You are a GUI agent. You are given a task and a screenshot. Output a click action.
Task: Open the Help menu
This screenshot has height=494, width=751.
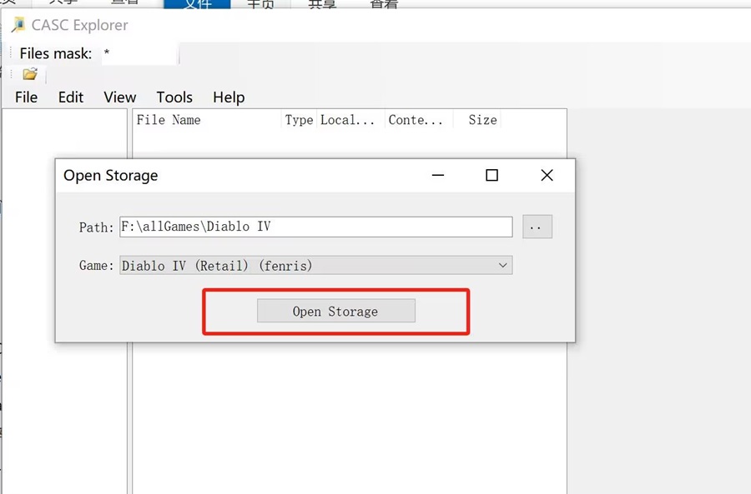click(229, 97)
